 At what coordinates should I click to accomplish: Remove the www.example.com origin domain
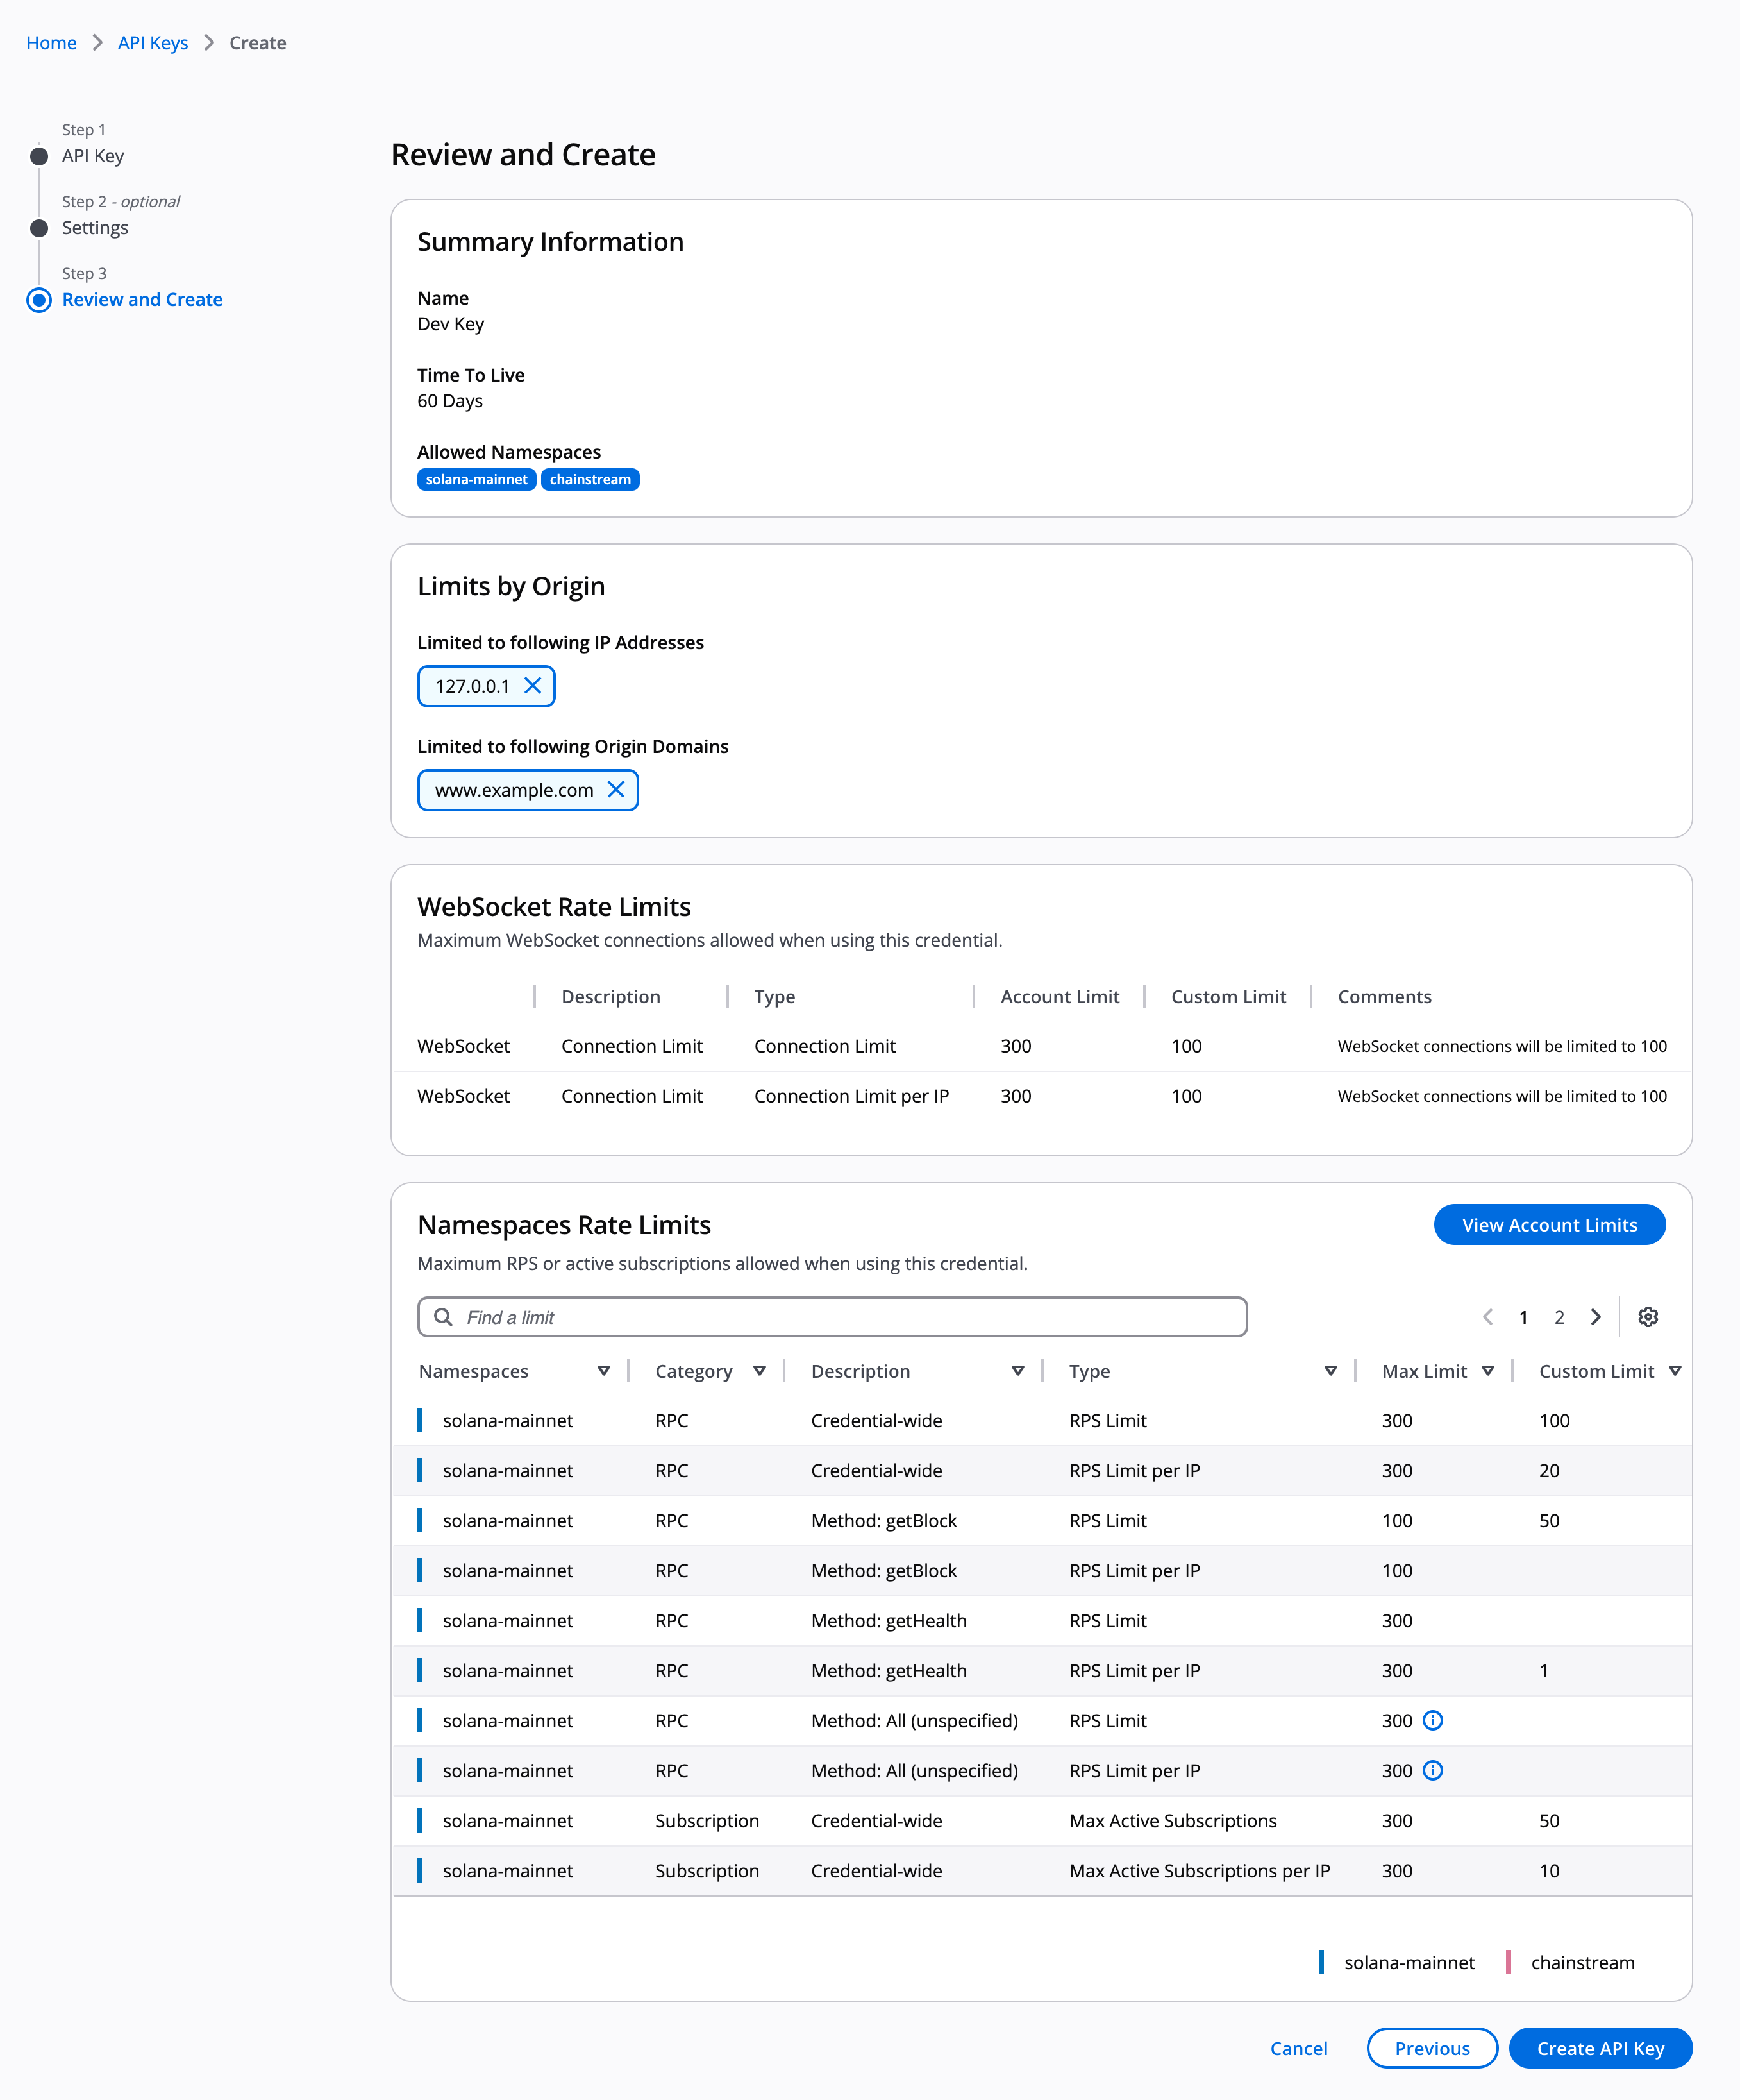[x=617, y=790]
